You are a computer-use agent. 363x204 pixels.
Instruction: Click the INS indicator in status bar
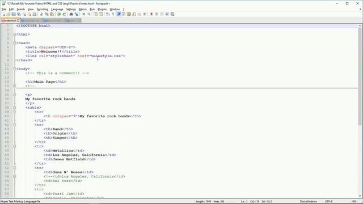(354, 202)
